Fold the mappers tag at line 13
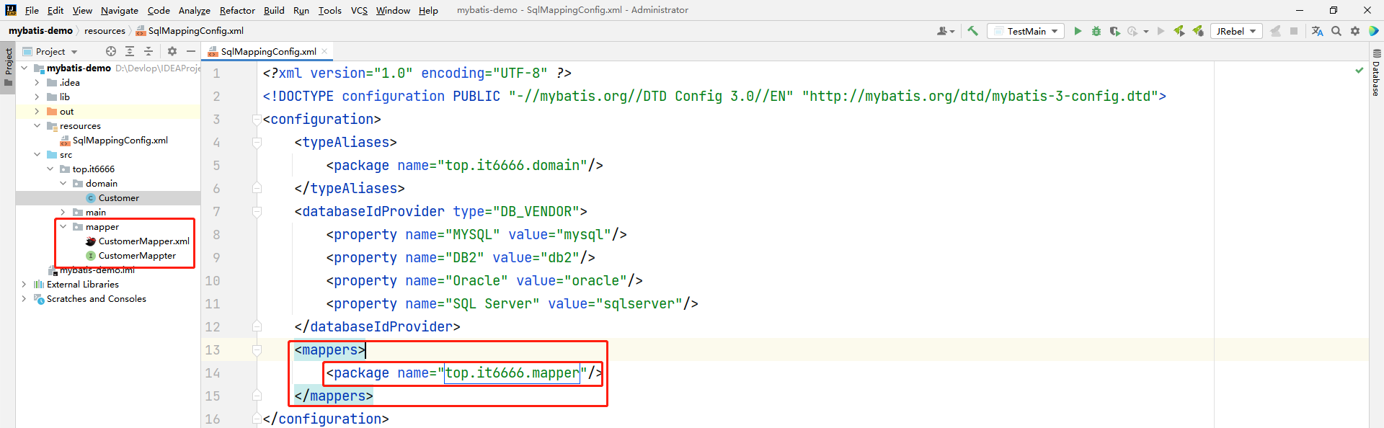Screen dimensions: 1384x428 pyautogui.click(x=257, y=350)
